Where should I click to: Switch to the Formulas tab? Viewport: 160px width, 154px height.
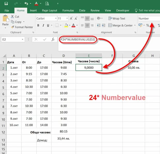point(68,11)
